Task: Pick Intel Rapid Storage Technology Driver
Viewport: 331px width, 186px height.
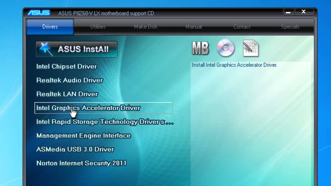Action: tap(105, 122)
